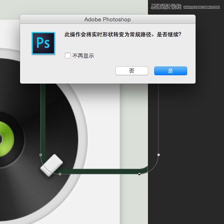
Task: Click the Photoshop Ps icon in the dialog
Action: tap(43, 43)
